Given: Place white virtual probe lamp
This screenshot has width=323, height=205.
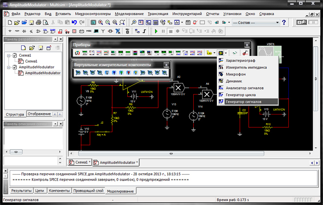Looking at the screenshot, I should click(x=107, y=73).
